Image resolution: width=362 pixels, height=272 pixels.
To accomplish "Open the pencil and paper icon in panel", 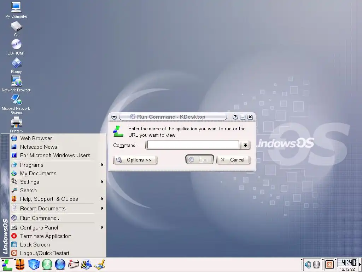I will tap(99, 265).
